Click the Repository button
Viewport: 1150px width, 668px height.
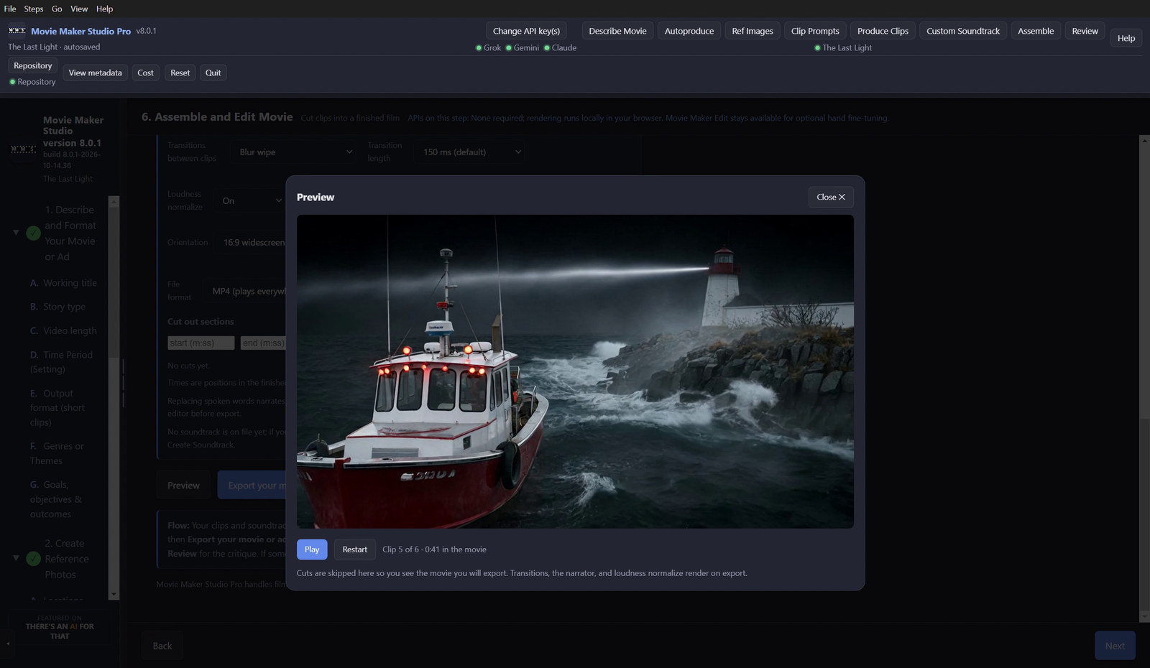click(33, 65)
